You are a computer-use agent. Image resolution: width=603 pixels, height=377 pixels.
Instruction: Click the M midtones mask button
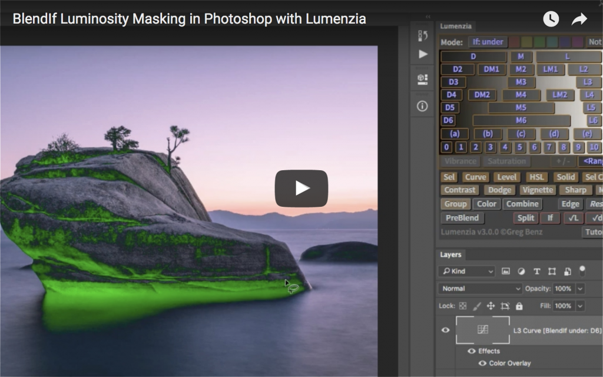pos(521,57)
